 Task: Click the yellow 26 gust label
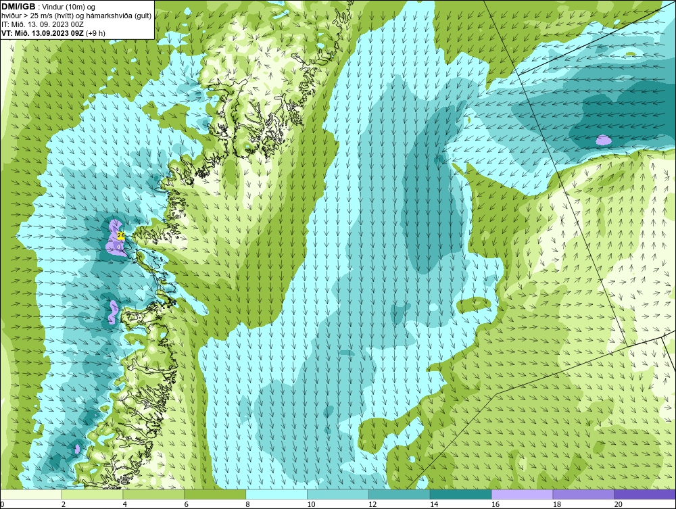point(121,236)
